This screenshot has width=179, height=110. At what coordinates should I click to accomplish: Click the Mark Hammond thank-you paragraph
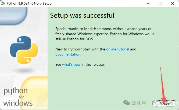point(105,34)
